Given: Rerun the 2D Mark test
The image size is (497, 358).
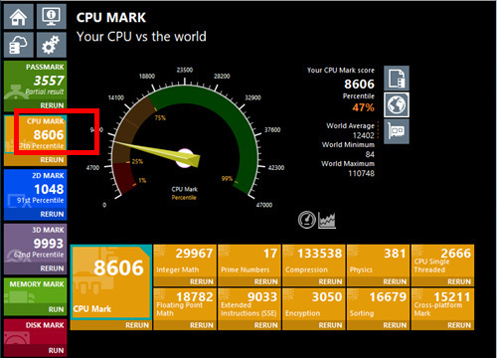Looking at the screenshot, I should click(x=52, y=214).
